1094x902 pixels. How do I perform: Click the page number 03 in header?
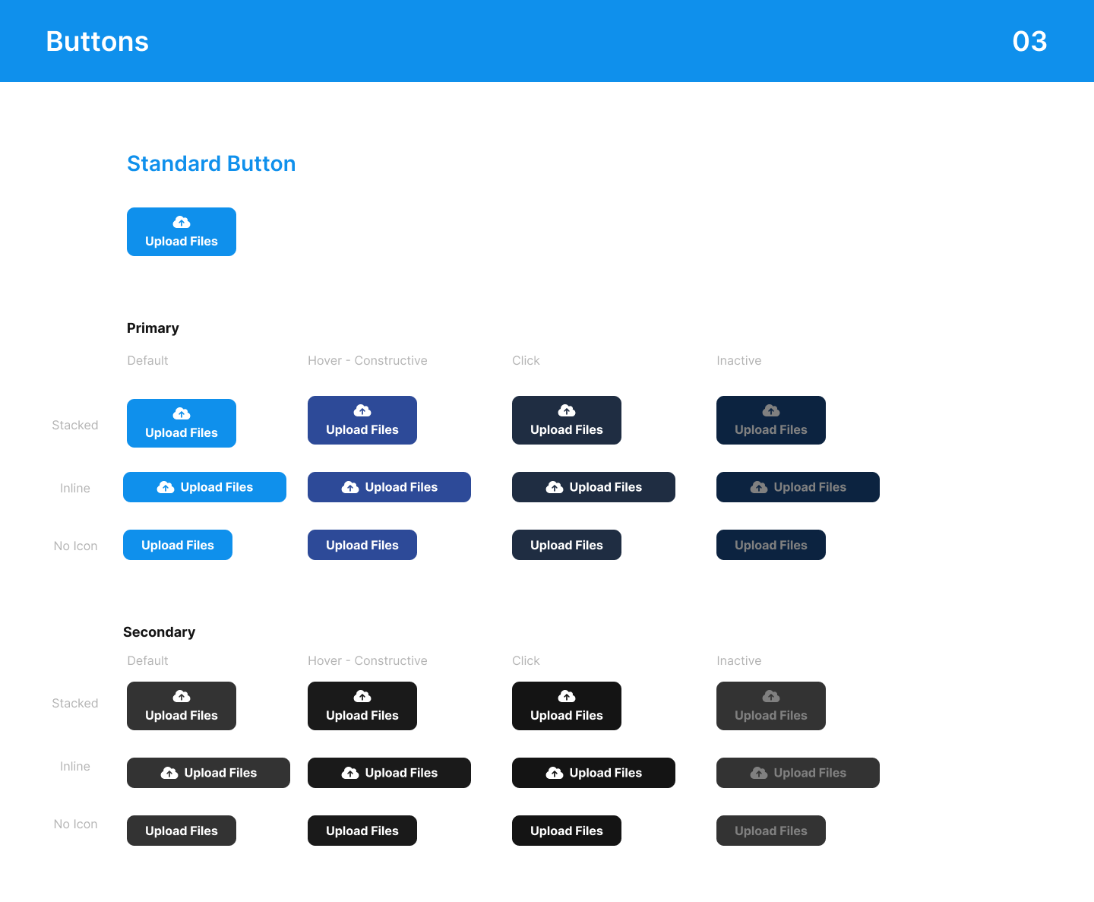pos(1029,41)
